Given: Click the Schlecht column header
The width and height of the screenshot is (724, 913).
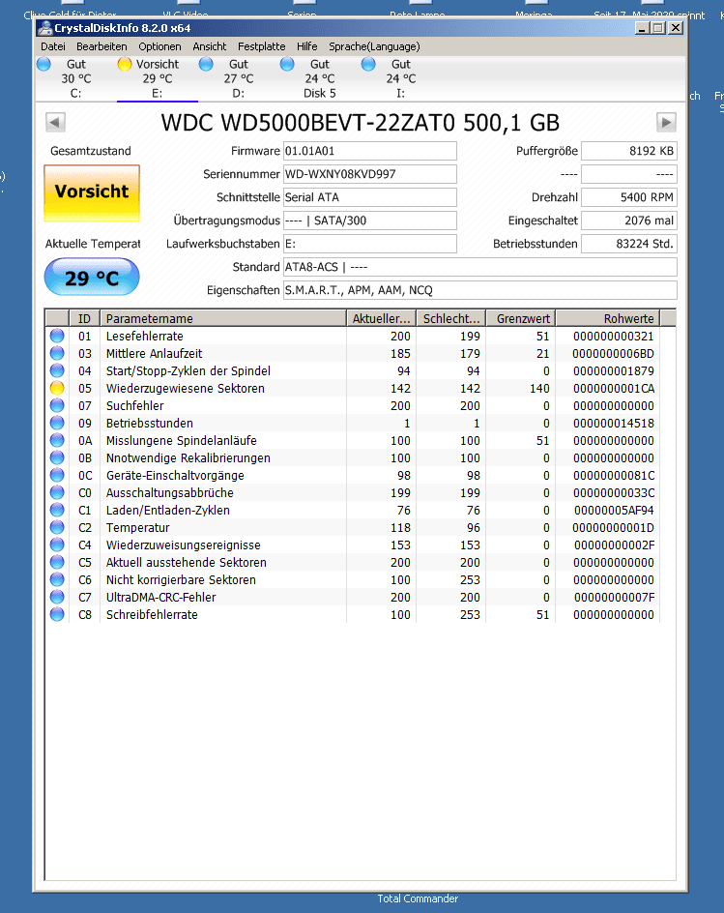Looking at the screenshot, I should point(451,318).
